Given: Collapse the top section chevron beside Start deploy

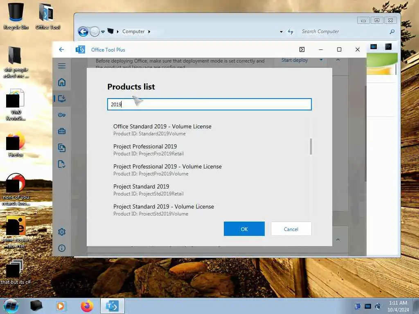Looking at the screenshot, I should [x=338, y=60].
